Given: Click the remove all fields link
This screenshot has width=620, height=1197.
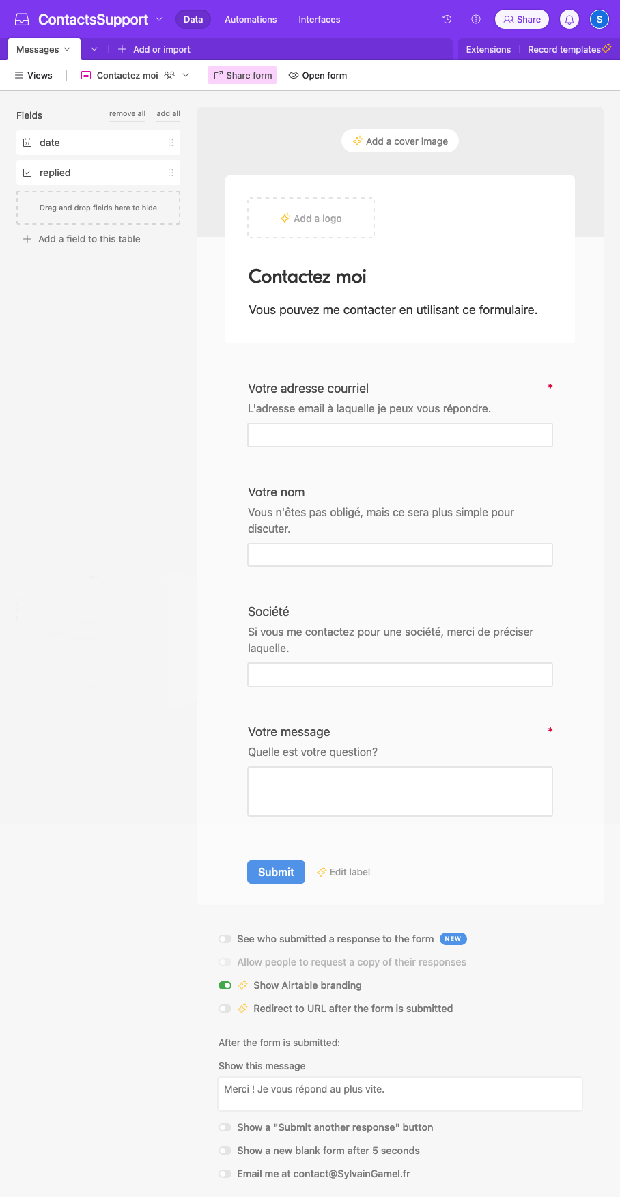Looking at the screenshot, I should (127, 113).
